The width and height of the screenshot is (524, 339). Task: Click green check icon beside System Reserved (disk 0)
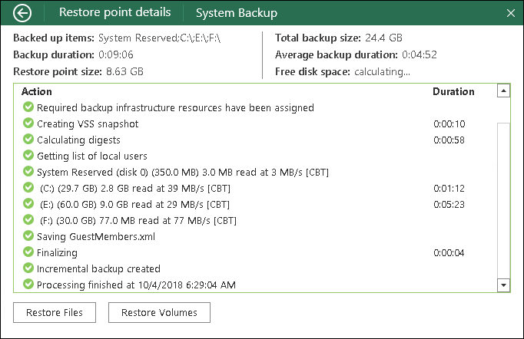(x=28, y=172)
